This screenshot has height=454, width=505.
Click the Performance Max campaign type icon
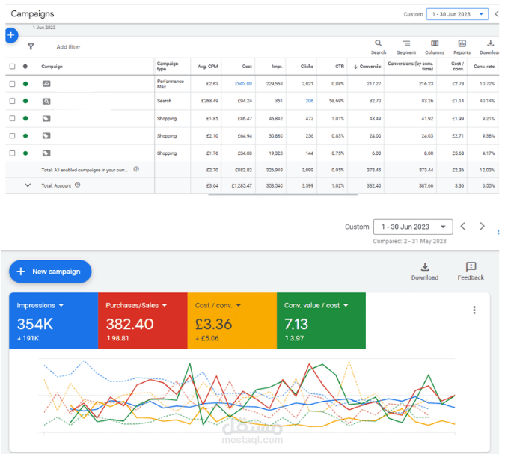click(46, 84)
